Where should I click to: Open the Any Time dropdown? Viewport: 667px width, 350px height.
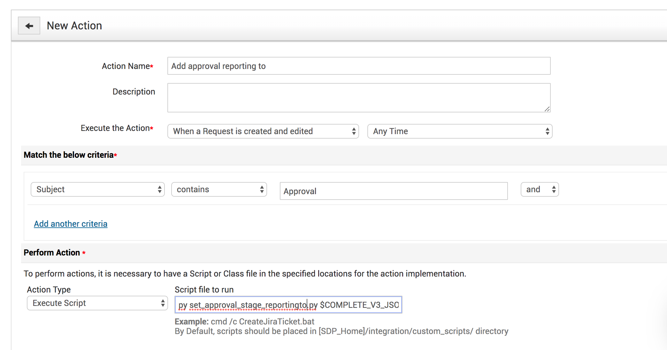[459, 131]
